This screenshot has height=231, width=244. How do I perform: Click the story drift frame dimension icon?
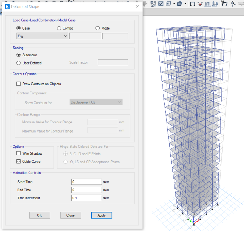pyautogui.click(x=224, y=3)
